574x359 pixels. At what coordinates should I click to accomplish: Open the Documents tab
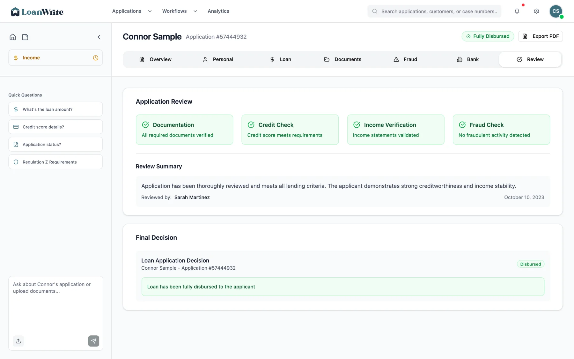tap(342, 59)
